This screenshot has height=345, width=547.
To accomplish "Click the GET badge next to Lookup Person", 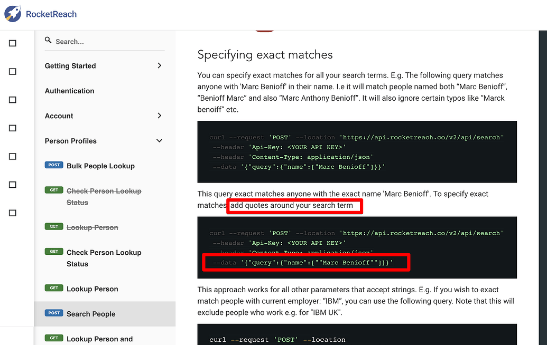I will coord(54,287).
